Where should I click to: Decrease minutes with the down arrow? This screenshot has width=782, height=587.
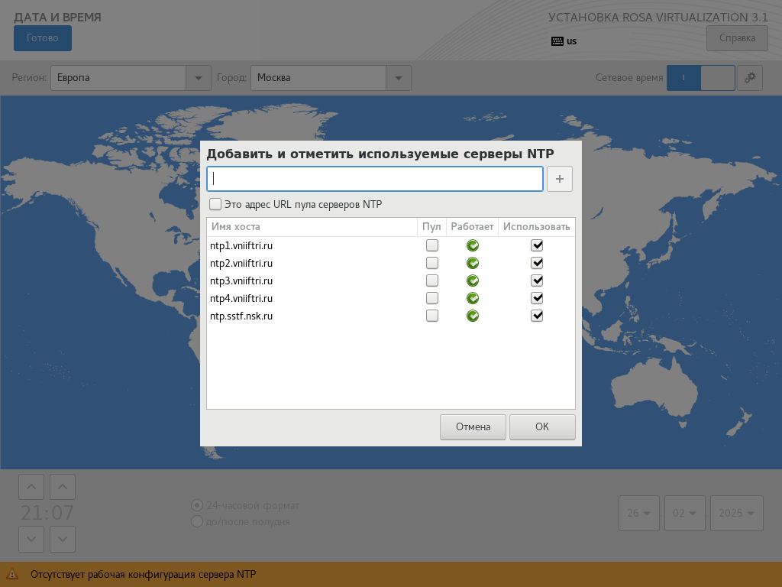point(63,539)
